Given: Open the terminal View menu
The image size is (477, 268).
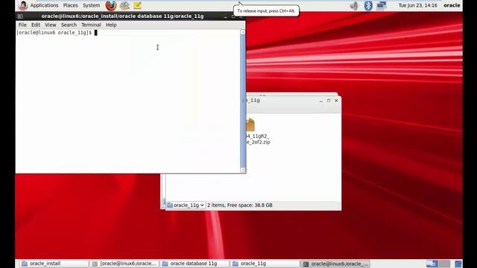Looking at the screenshot, I should (51, 25).
